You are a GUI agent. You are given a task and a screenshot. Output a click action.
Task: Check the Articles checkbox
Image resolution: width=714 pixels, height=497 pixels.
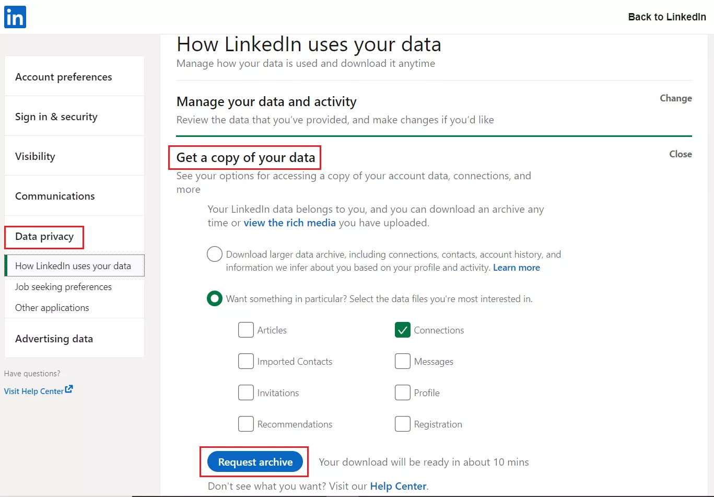click(246, 330)
